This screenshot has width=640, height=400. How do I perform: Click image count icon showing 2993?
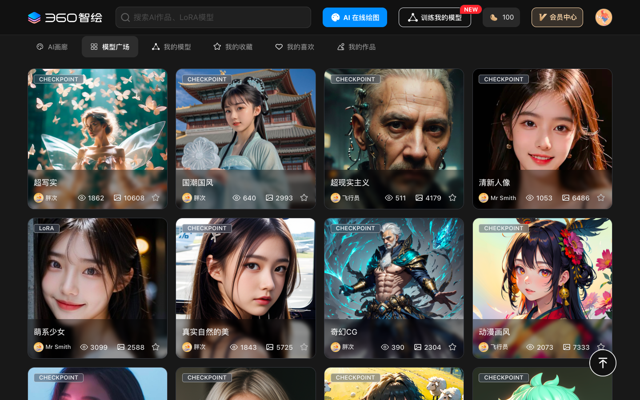(269, 198)
